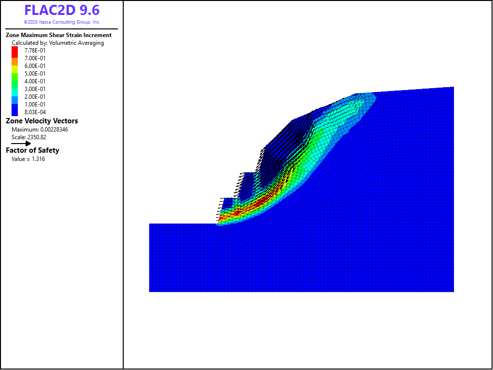Click the 3.00E-01 legend value
The height and width of the screenshot is (370, 493).
(x=35, y=89)
